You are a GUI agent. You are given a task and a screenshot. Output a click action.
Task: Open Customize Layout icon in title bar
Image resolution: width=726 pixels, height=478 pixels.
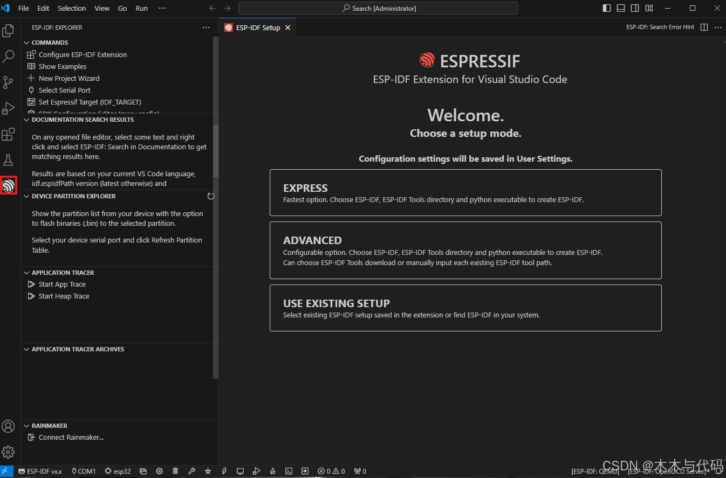click(x=649, y=8)
